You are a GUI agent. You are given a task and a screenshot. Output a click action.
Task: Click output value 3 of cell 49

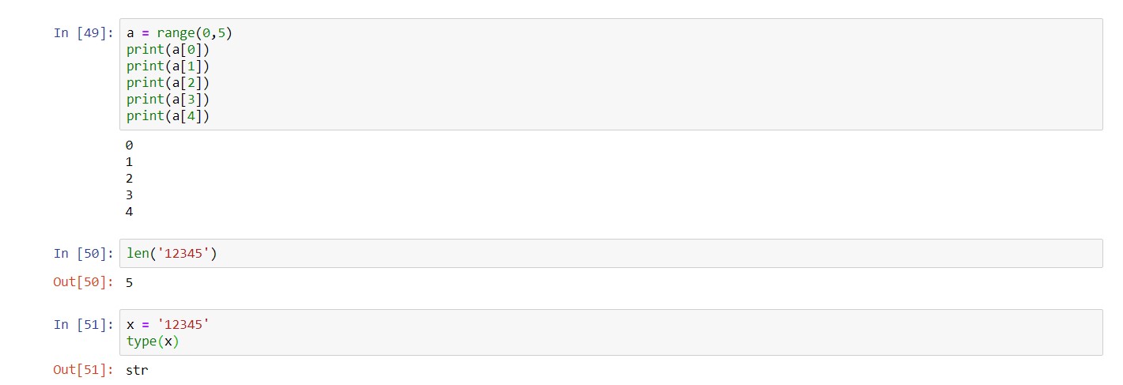(x=129, y=195)
